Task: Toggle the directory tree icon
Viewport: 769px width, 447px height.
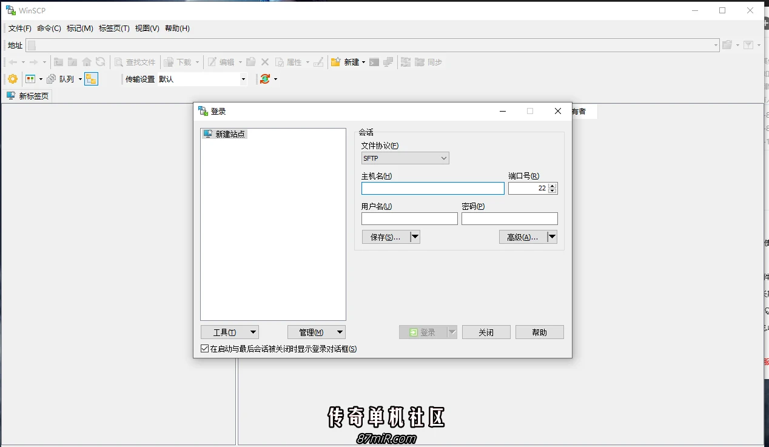Action: pyautogui.click(x=91, y=79)
